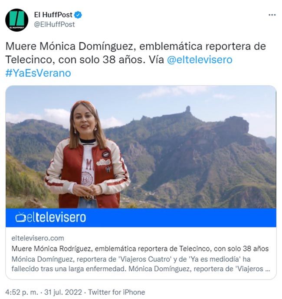Click the #YaEsVerano hashtag
Screen dimensions: 282x299
38,73
